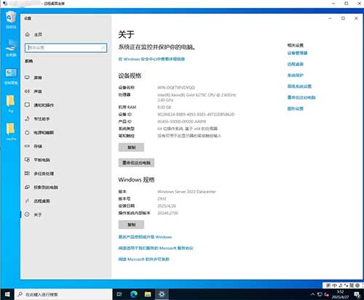Screen dimensions: 364x300
Task: Open Action Center notification icon
Action: 357,294
